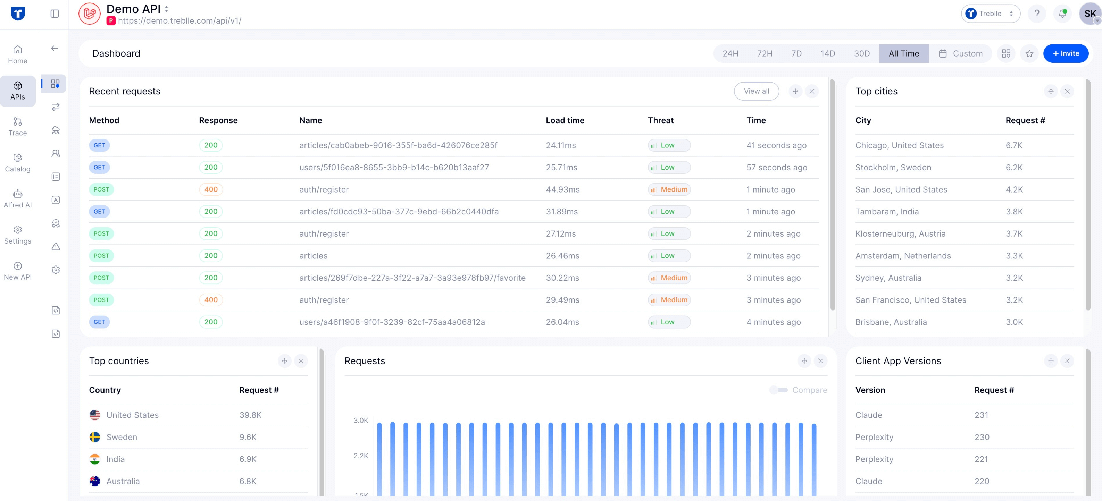Switch to the 30D time range
The height and width of the screenshot is (501, 1102).
[862, 53]
